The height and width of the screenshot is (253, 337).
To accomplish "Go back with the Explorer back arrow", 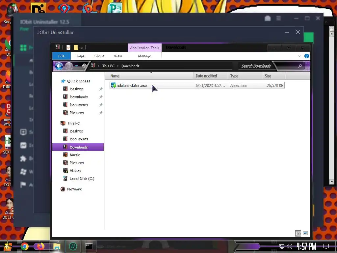I will pyautogui.click(x=59, y=66).
